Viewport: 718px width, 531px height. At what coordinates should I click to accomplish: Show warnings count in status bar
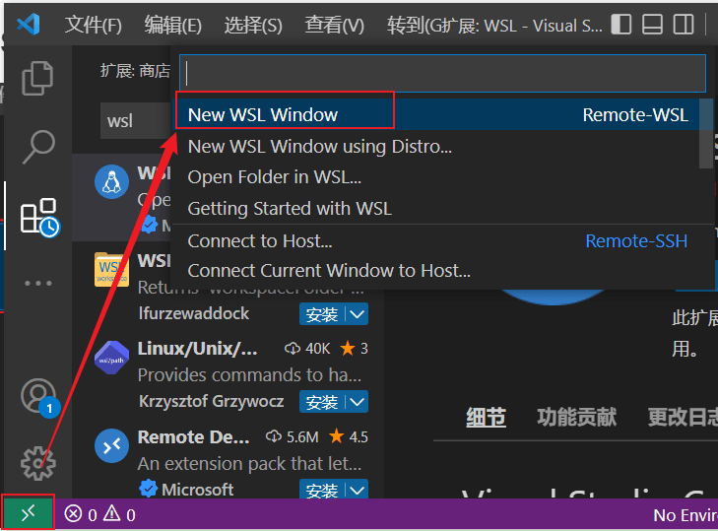coord(119,515)
